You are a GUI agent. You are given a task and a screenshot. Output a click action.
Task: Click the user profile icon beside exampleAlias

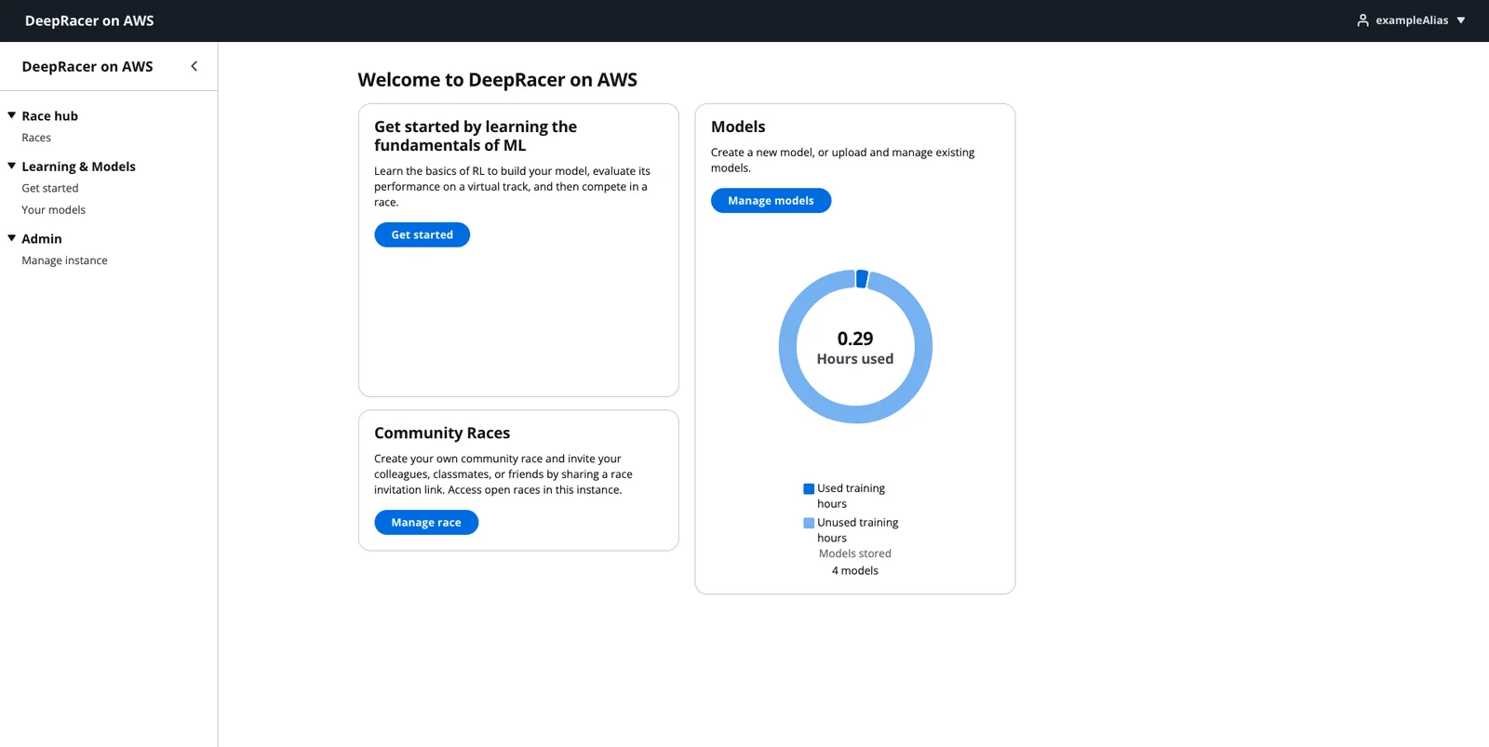coord(1362,20)
